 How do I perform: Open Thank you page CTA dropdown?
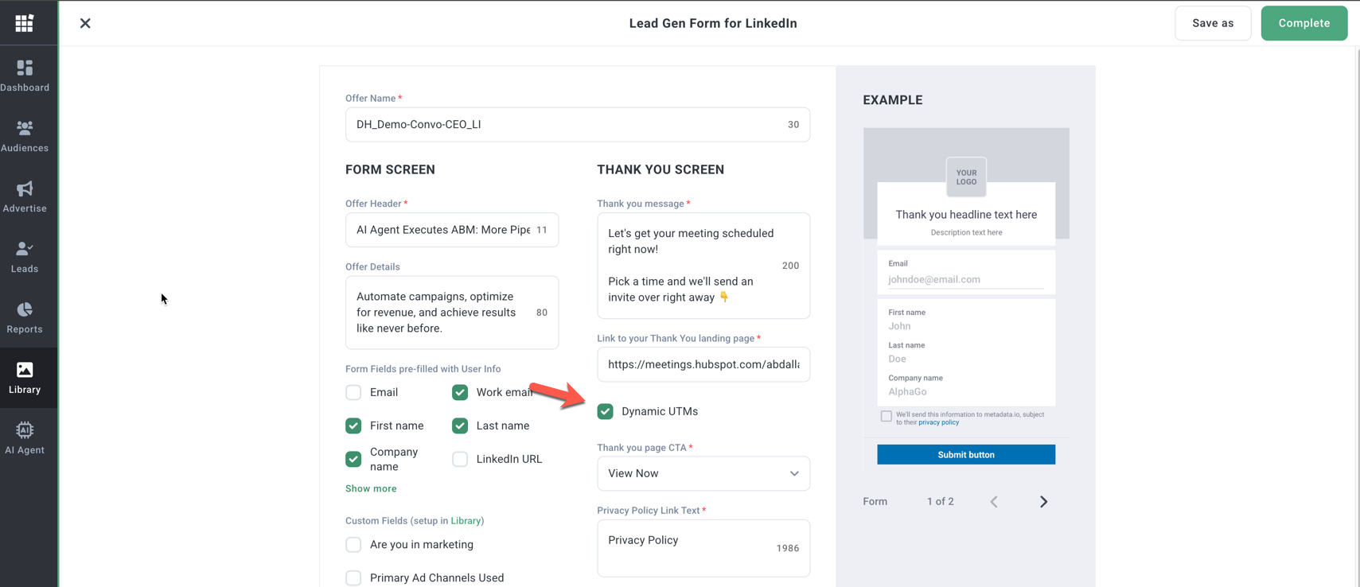(x=703, y=473)
